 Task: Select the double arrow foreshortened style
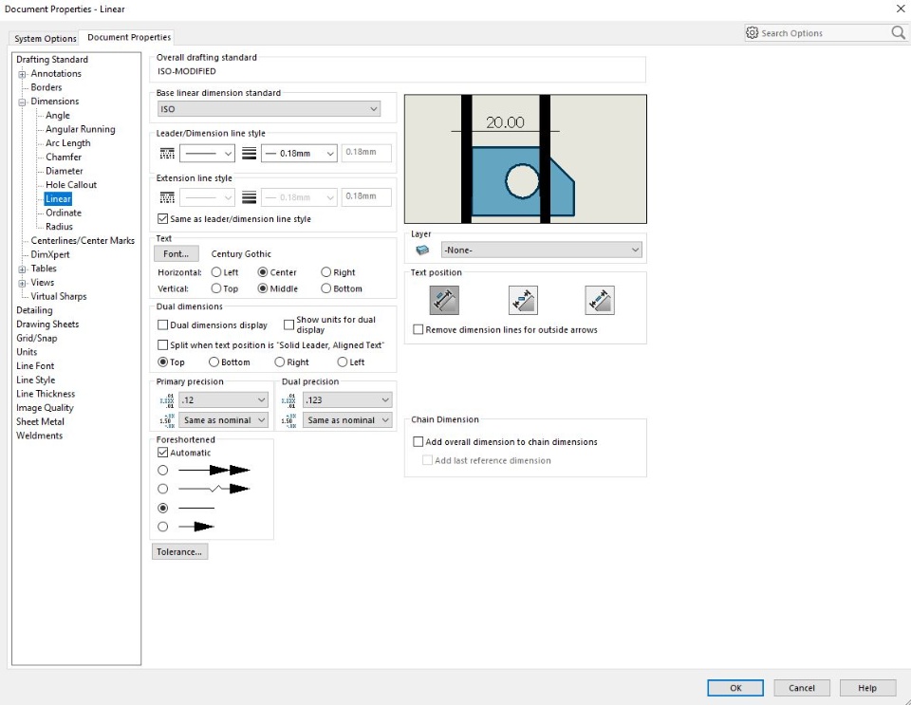tap(162, 470)
